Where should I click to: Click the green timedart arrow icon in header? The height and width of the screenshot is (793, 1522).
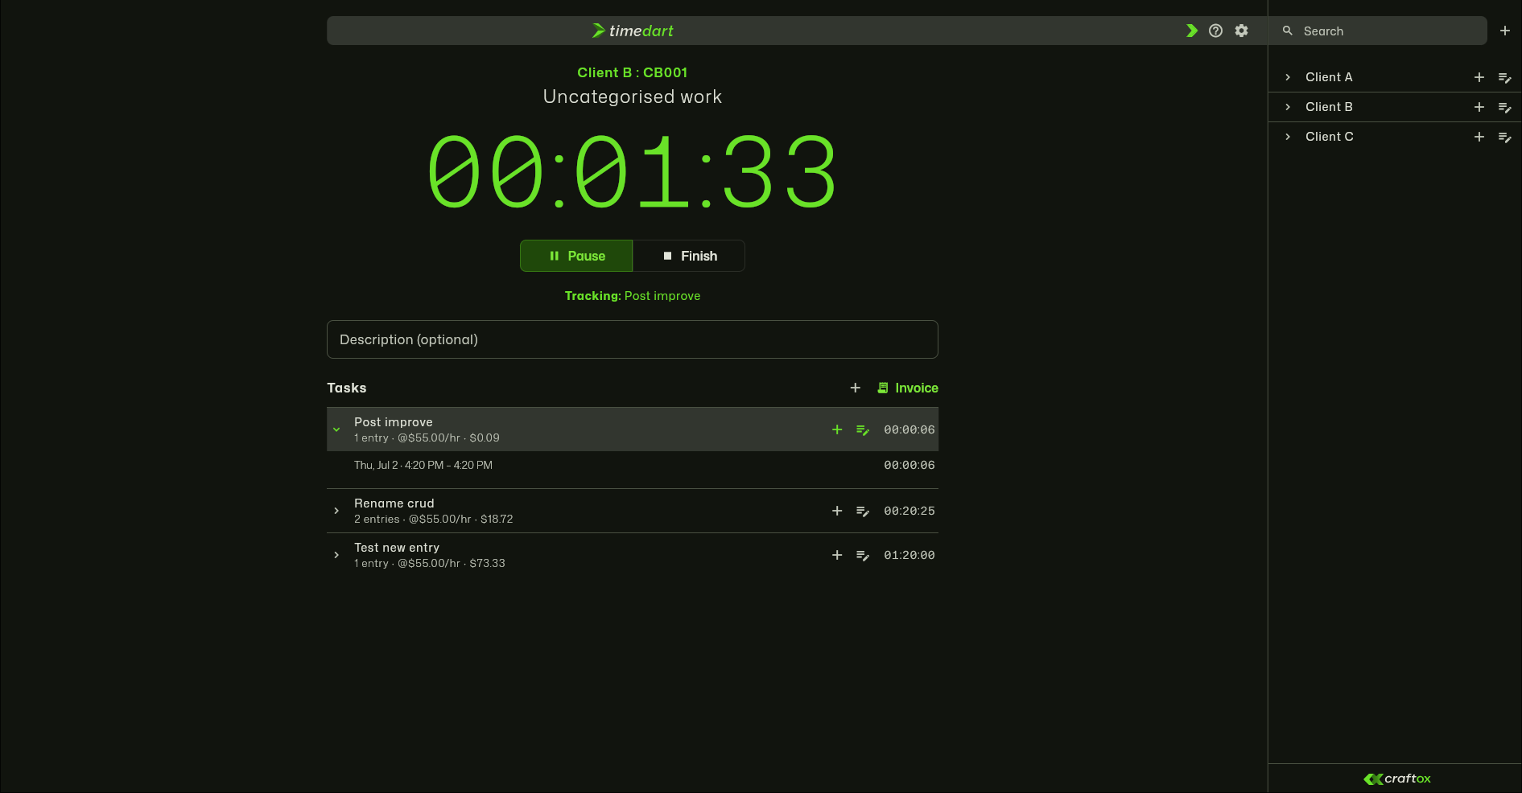click(1191, 31)
